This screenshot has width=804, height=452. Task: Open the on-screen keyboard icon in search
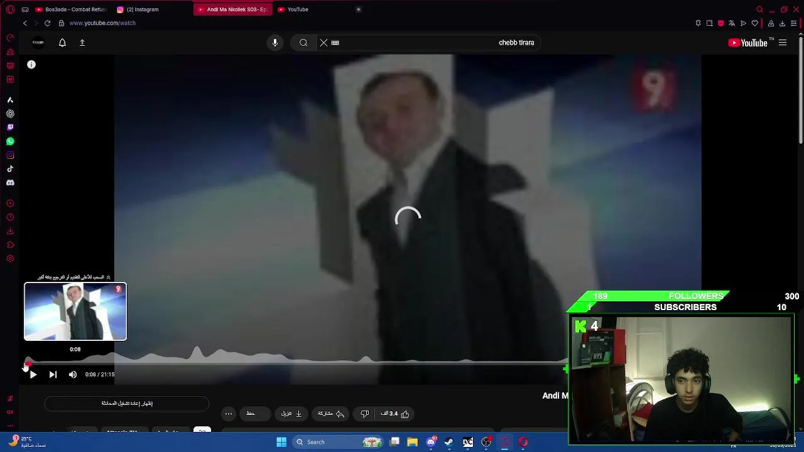coord(335,43)
